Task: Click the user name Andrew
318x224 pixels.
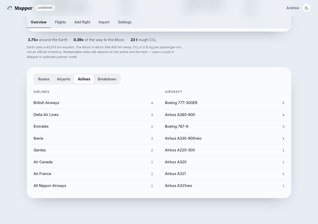Action: [293, 8]
